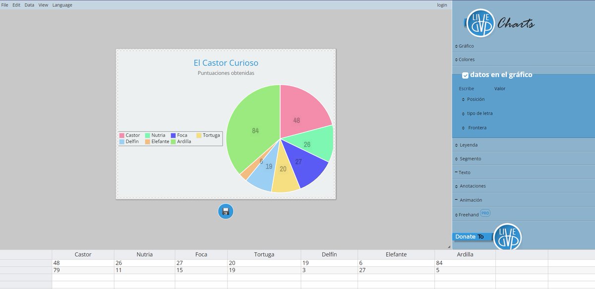The image size is (595, 289).
Task: Click the yellow Tortuga legend swatch
Action: 199,135
